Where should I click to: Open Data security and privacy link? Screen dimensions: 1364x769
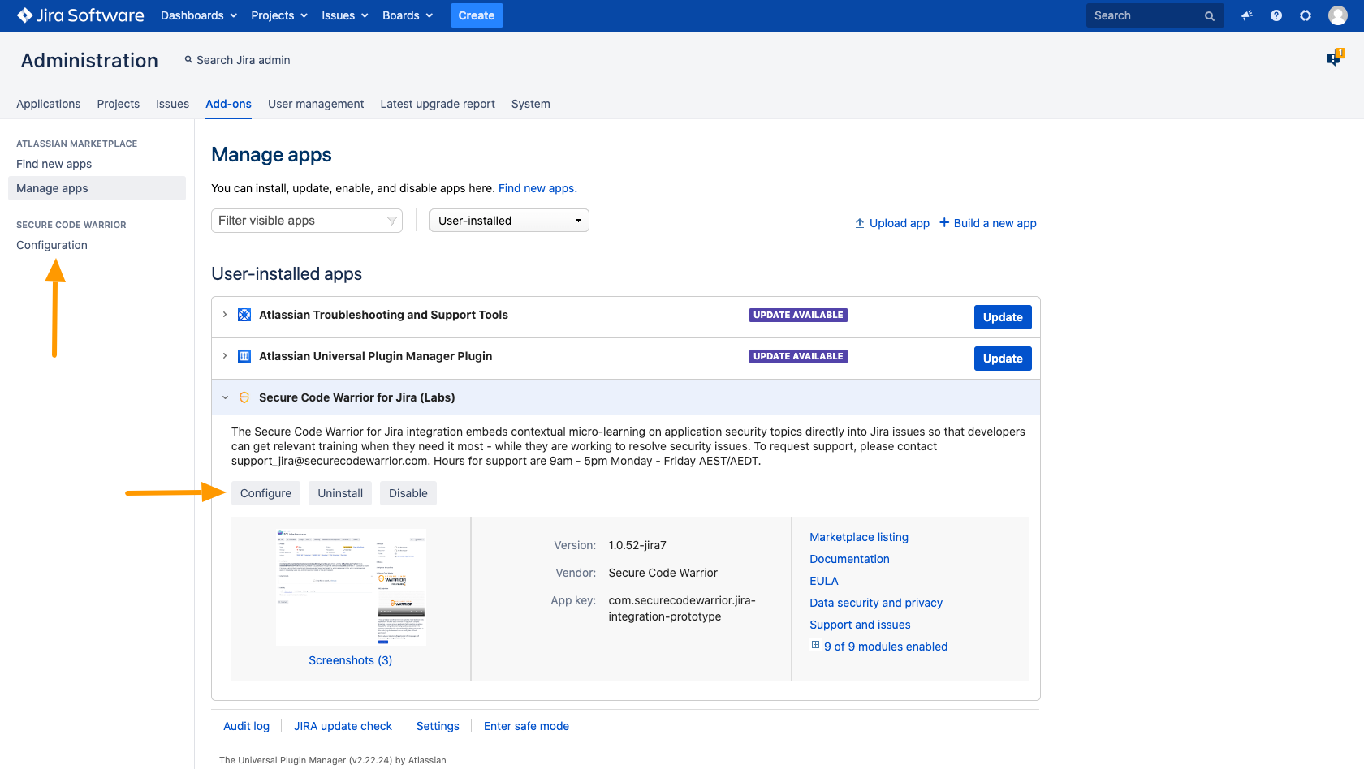point(876,603)
